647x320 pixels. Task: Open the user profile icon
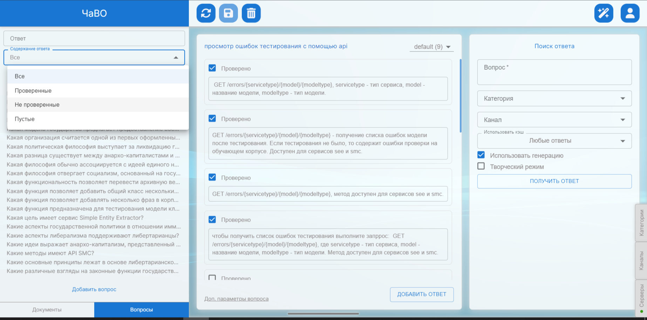coord(630,13)
